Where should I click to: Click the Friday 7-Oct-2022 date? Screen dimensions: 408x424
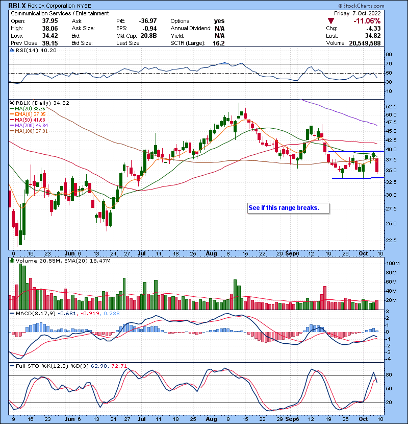(357, 13)
